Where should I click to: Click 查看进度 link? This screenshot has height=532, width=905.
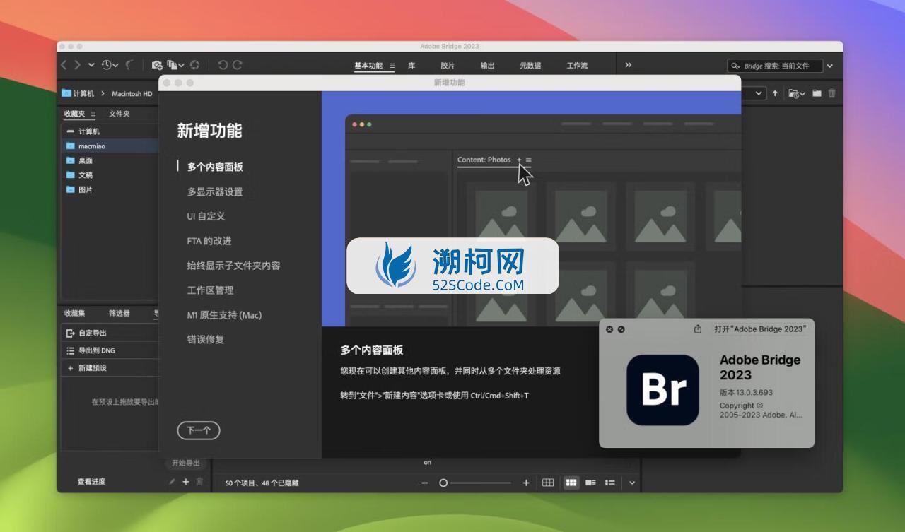[91, 482]
